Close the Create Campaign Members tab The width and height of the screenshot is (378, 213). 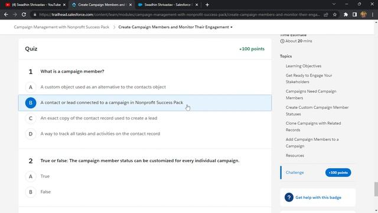[131, 5]
